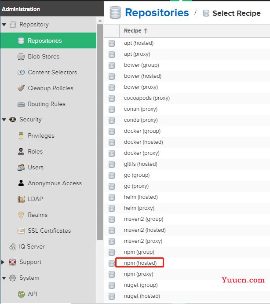270x304 pixels.
Task: Open Routing Rules menu item
Action: click(x=47, y=104)
